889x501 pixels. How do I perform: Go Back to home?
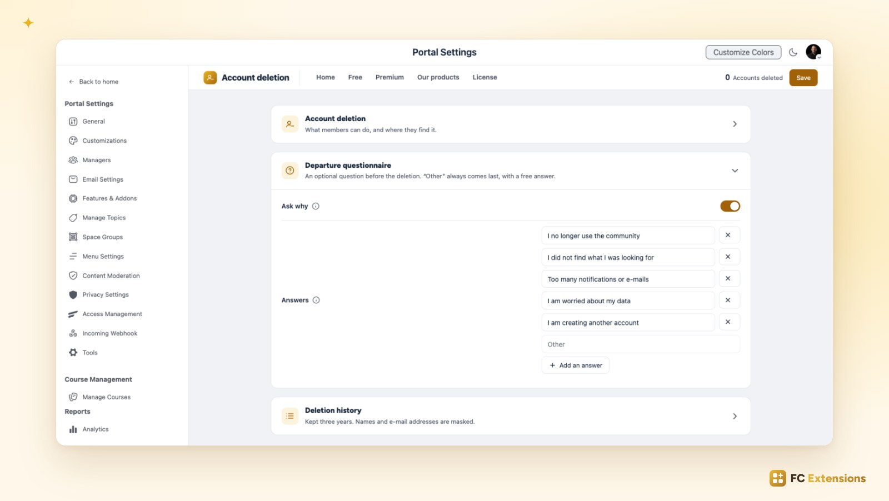93,82
